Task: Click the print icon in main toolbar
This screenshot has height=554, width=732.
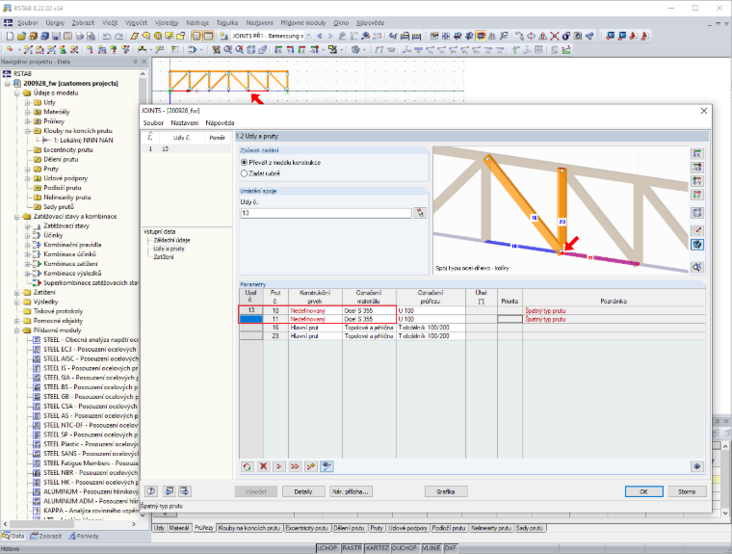Action: (80, 36)
